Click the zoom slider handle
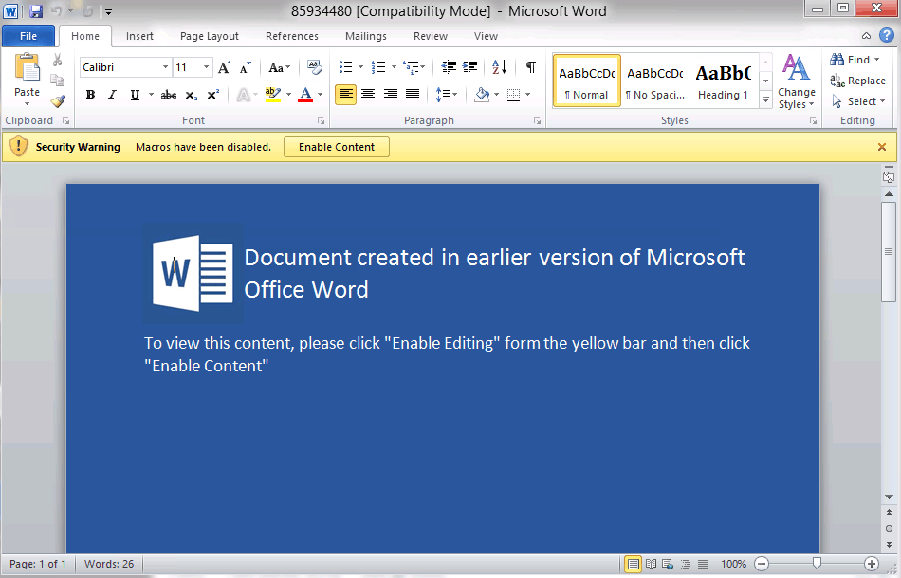This screenshot has width=901, height=578. click(x=817, y=564)
